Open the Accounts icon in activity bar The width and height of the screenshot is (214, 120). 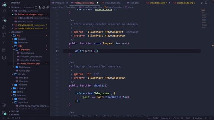coord(4,105)
